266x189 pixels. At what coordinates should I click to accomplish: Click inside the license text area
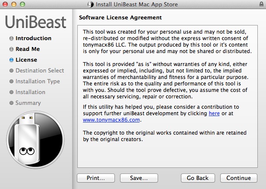coord(168,97)
